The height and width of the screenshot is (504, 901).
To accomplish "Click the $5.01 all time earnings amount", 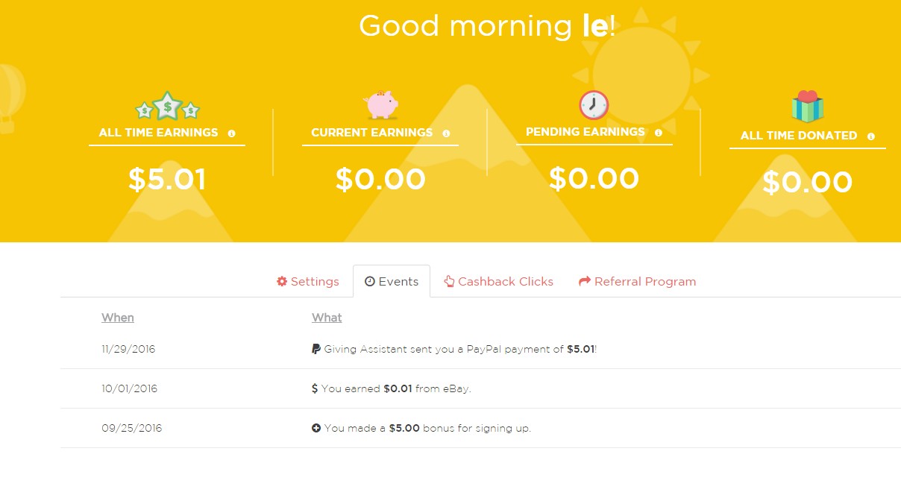I will click(167, 180).
